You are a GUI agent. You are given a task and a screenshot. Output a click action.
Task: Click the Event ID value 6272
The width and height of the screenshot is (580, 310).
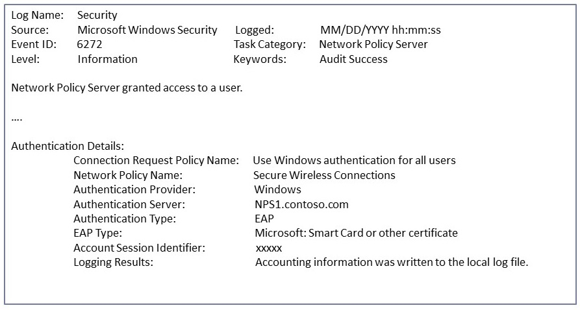(90, 45)
